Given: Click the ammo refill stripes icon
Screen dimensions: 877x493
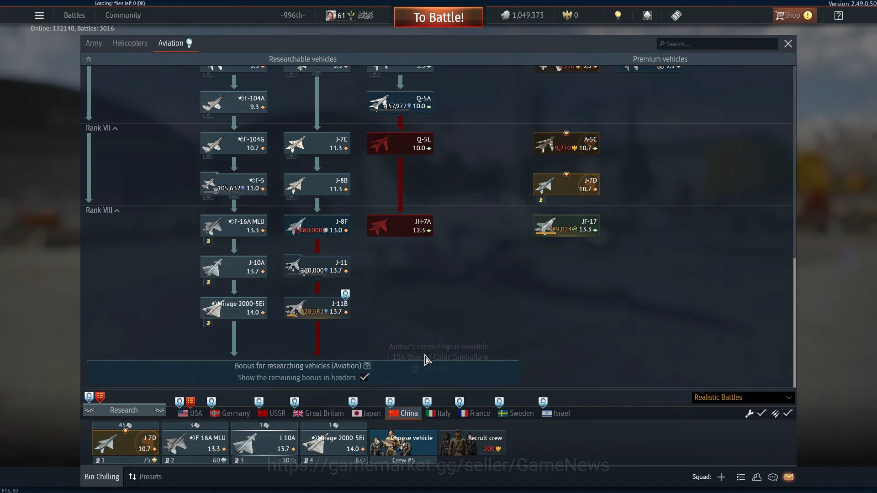Looking at the screenshot, I should tap(775, 414).
